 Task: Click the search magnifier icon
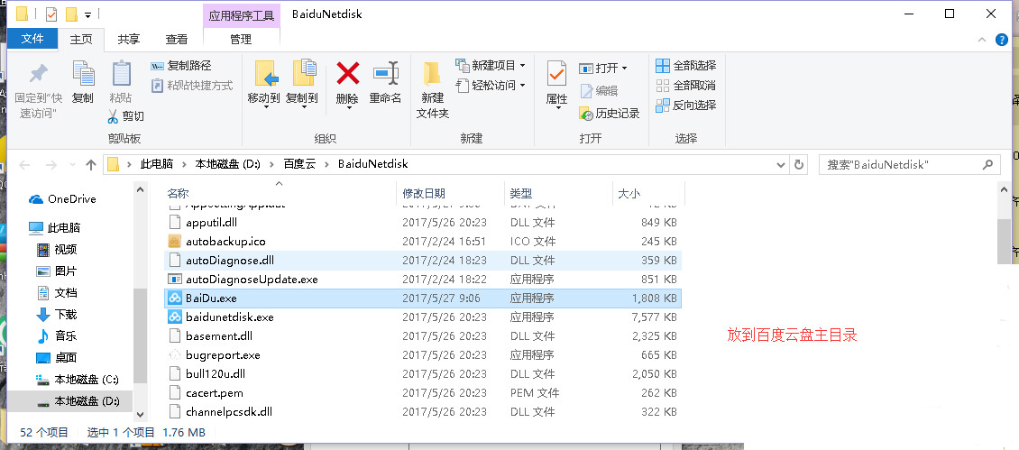[x=987, y=164]
